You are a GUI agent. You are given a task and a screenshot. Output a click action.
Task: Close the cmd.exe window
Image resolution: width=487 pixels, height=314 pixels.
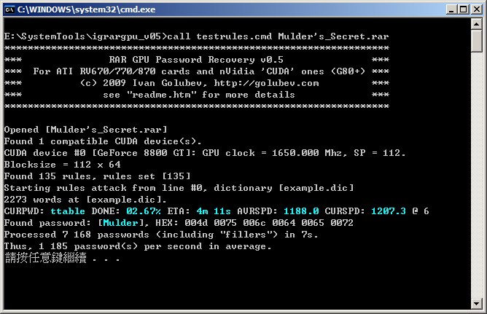point(476,9)
